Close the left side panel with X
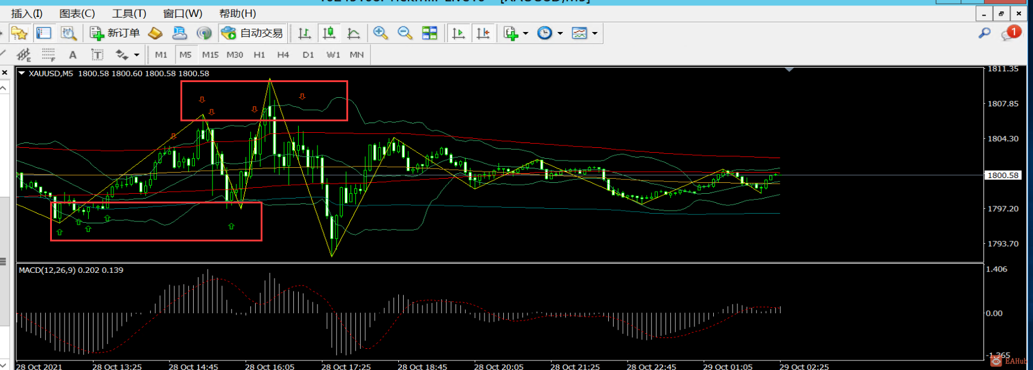The image size is (1033, 370). tap(5, 73)
